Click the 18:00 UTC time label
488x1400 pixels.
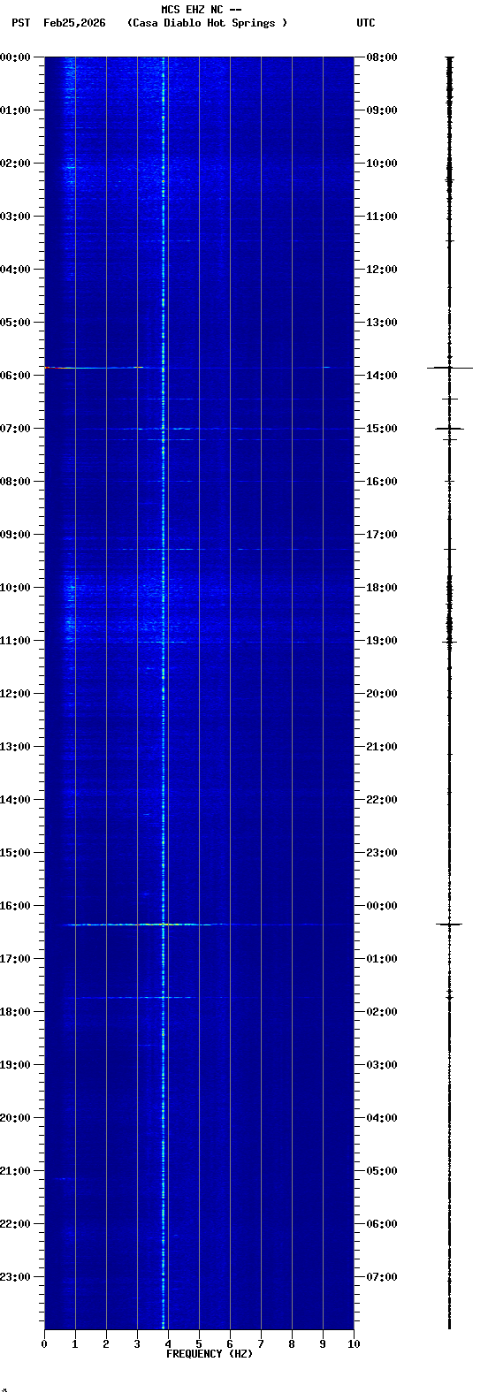point(382,588)
